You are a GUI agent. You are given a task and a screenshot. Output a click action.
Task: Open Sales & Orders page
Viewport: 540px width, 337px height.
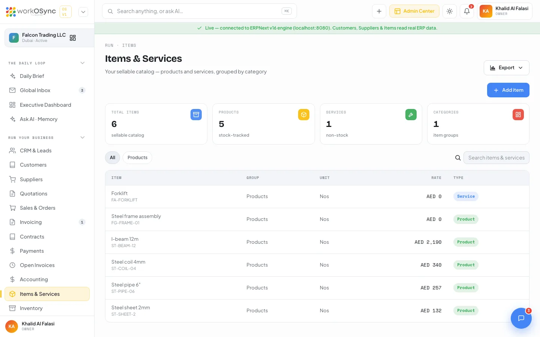point(47,208)
